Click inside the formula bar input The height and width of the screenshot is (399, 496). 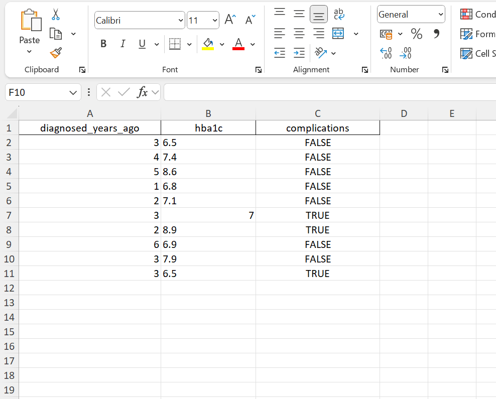(x=330, y=92)
